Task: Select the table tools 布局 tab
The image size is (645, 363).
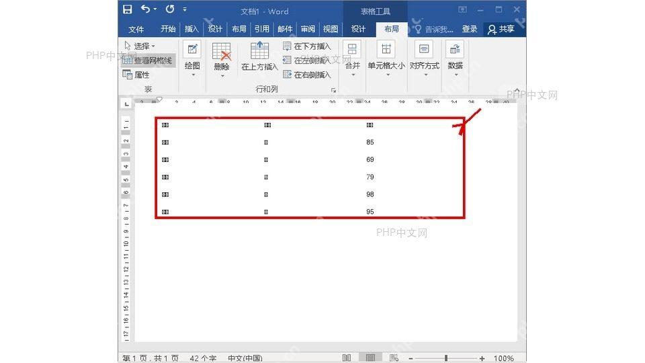Action: [x=391, y=29]
